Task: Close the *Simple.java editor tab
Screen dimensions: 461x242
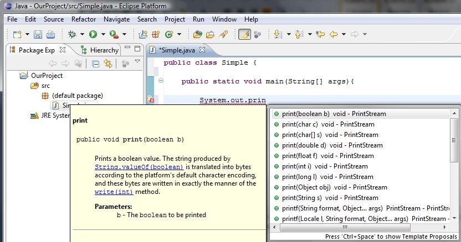Action: 202,50
